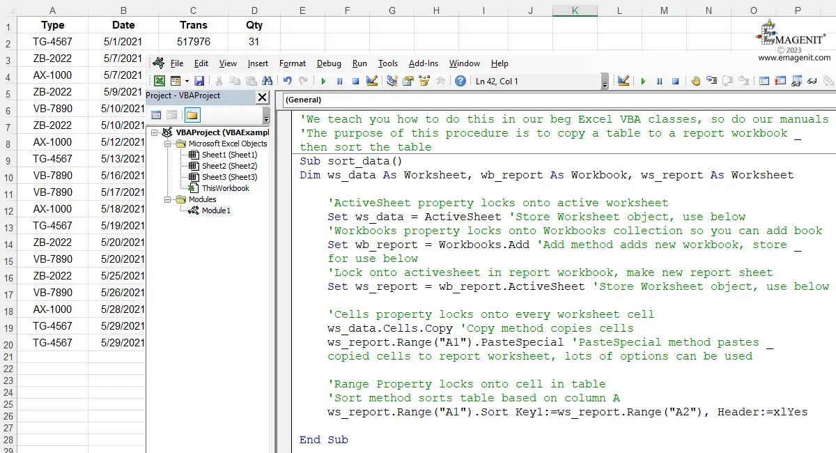Click the Paste clipboard icon
The width and height of the screenshot is (836, 453).
(x=251, y=81)
